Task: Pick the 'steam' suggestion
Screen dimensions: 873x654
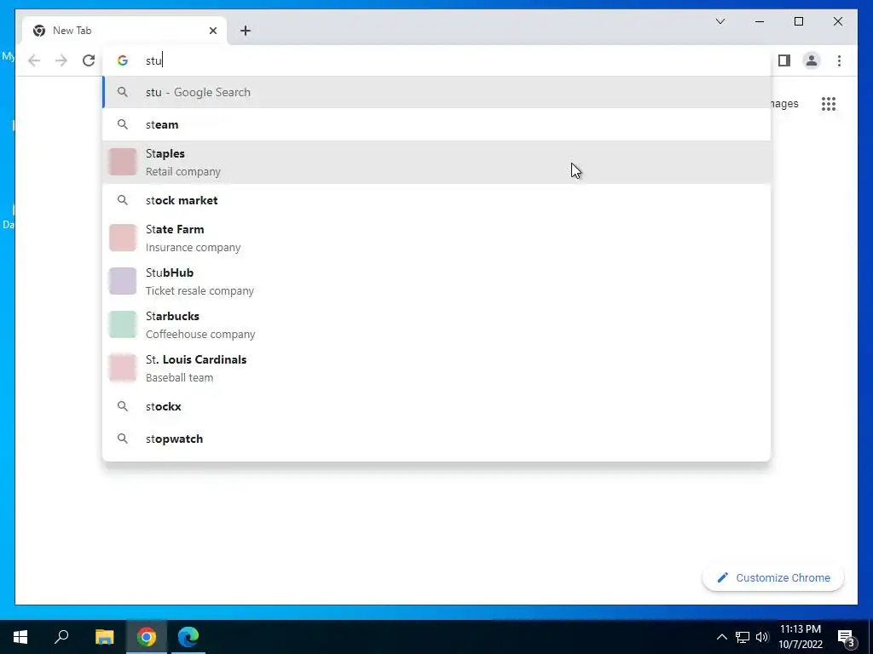Action: pyautogui.click(x=436, y=124)
